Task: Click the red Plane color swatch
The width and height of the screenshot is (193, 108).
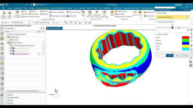Action: click(185, 37)
